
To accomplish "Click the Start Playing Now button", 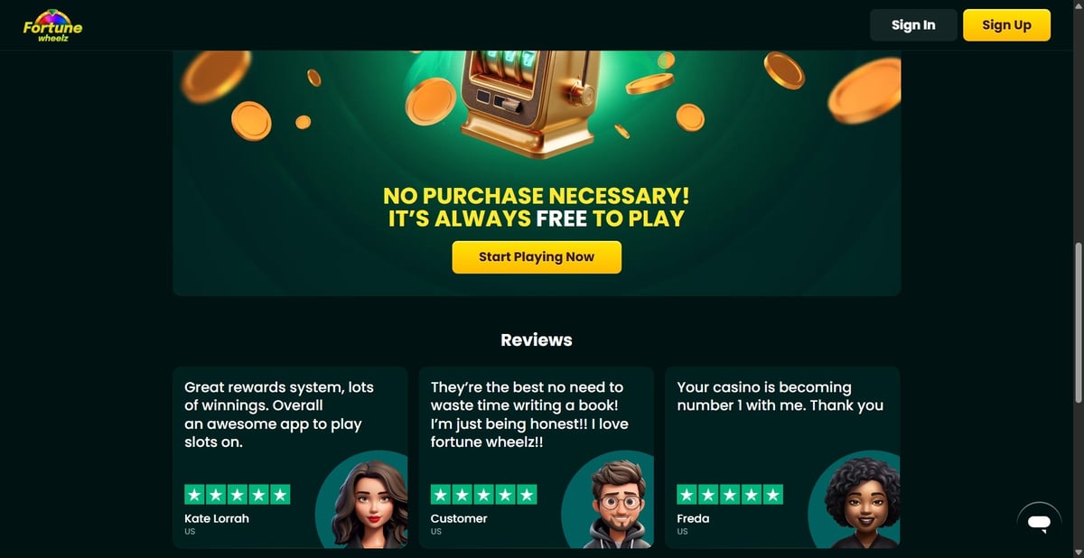I will click(537, 257).
